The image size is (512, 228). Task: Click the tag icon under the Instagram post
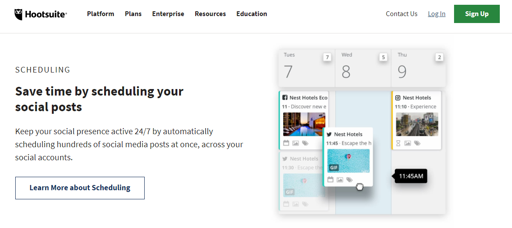(417, 143)
